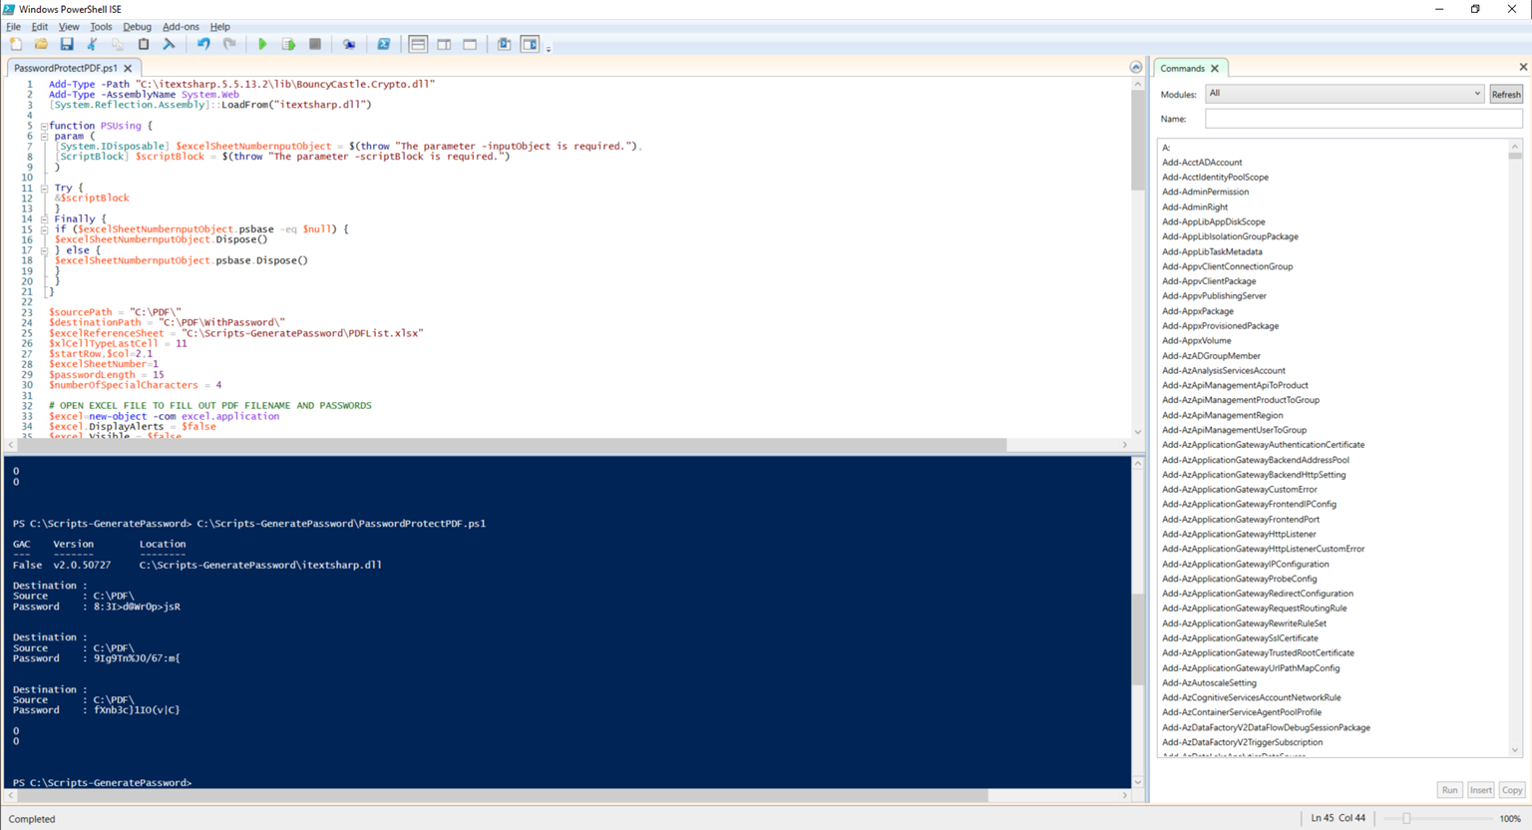Open a script file with folder icon
1532x830 pixels.
click(41, 44)
